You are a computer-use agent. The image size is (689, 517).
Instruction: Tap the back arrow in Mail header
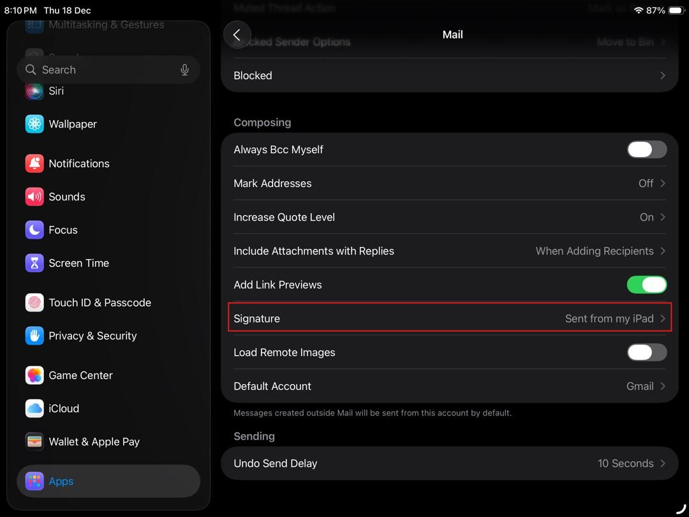(237, 35)
